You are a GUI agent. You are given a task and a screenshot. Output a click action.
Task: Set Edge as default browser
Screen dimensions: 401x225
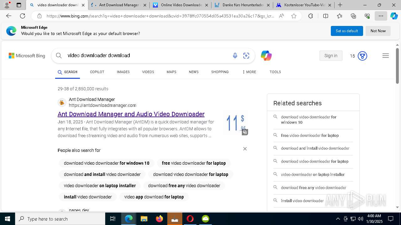coord(347,31)
